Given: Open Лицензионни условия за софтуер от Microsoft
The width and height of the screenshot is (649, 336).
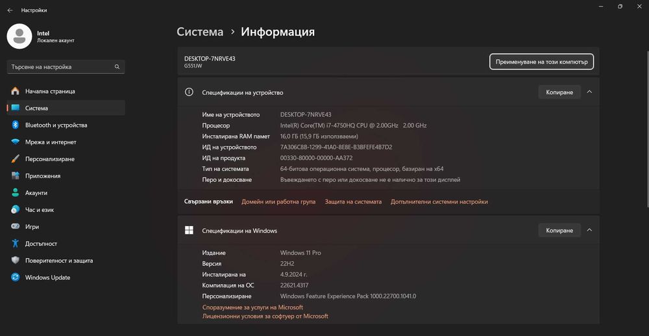Looking at the screenshot, I should pos(265,316).
